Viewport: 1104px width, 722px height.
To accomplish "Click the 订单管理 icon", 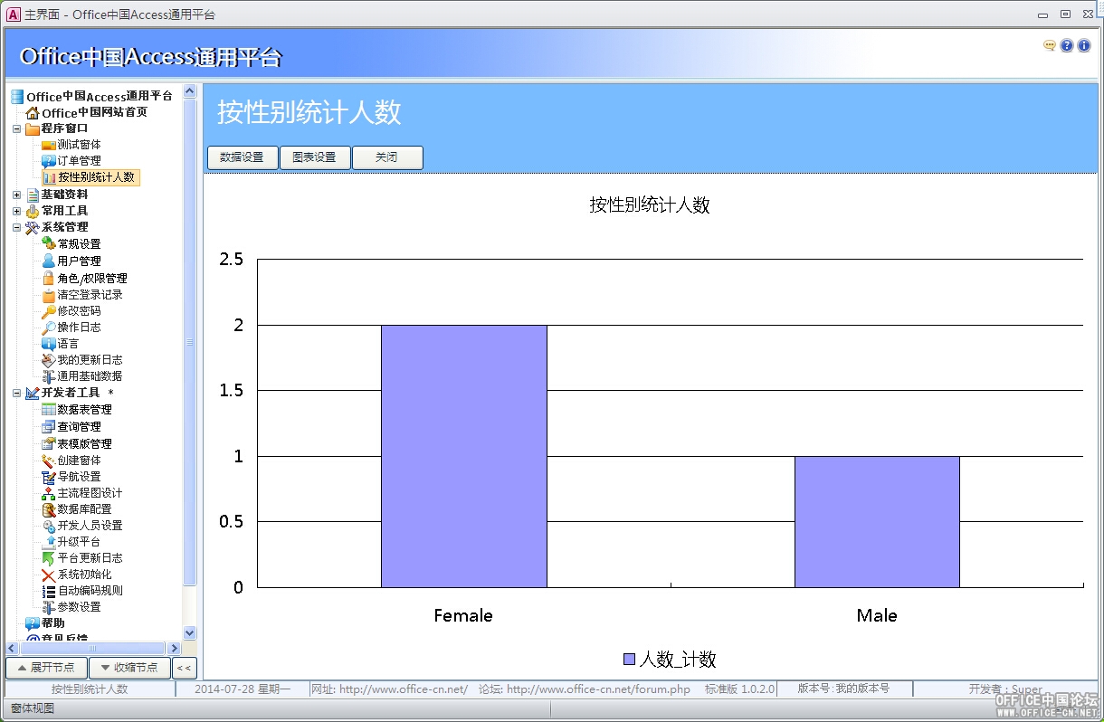I will click(49, 161).
